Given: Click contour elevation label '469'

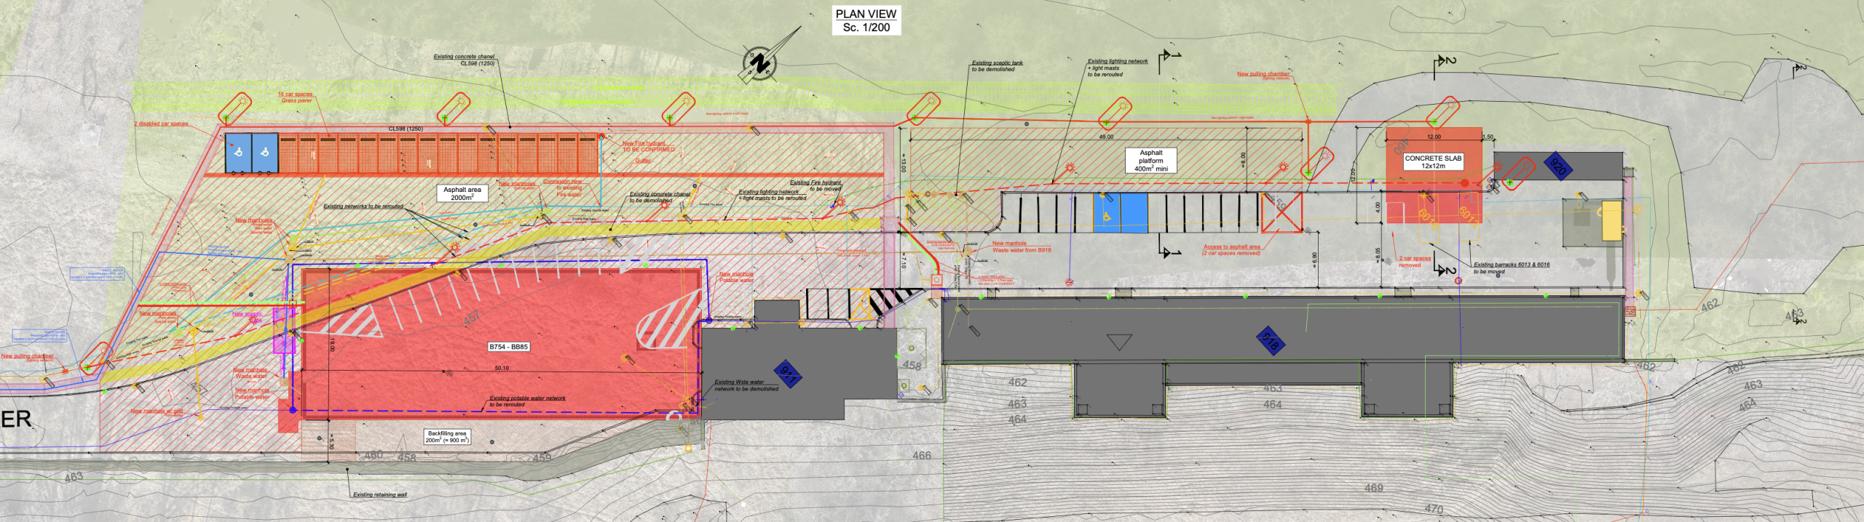Looking at the screenshot, I should click(1374, 488).
